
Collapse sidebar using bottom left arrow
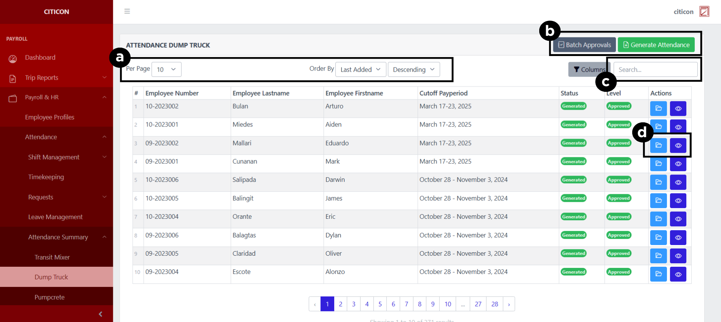(100, 314)
